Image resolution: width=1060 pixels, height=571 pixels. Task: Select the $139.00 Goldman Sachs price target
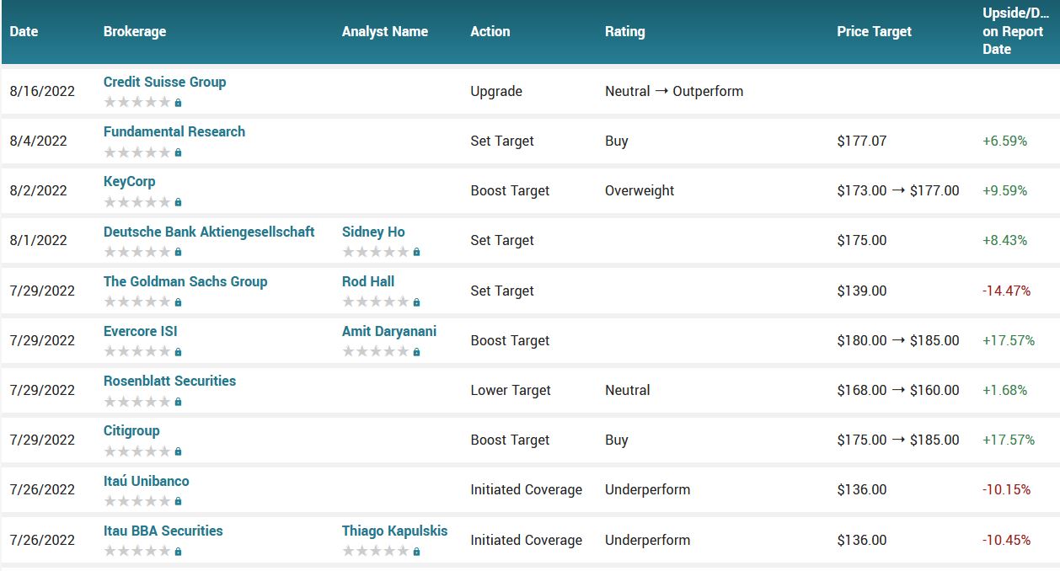click(x=862, y=291)
